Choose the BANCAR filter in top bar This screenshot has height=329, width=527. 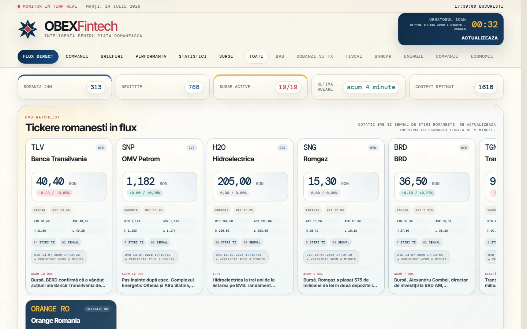[x=383, y=57]
